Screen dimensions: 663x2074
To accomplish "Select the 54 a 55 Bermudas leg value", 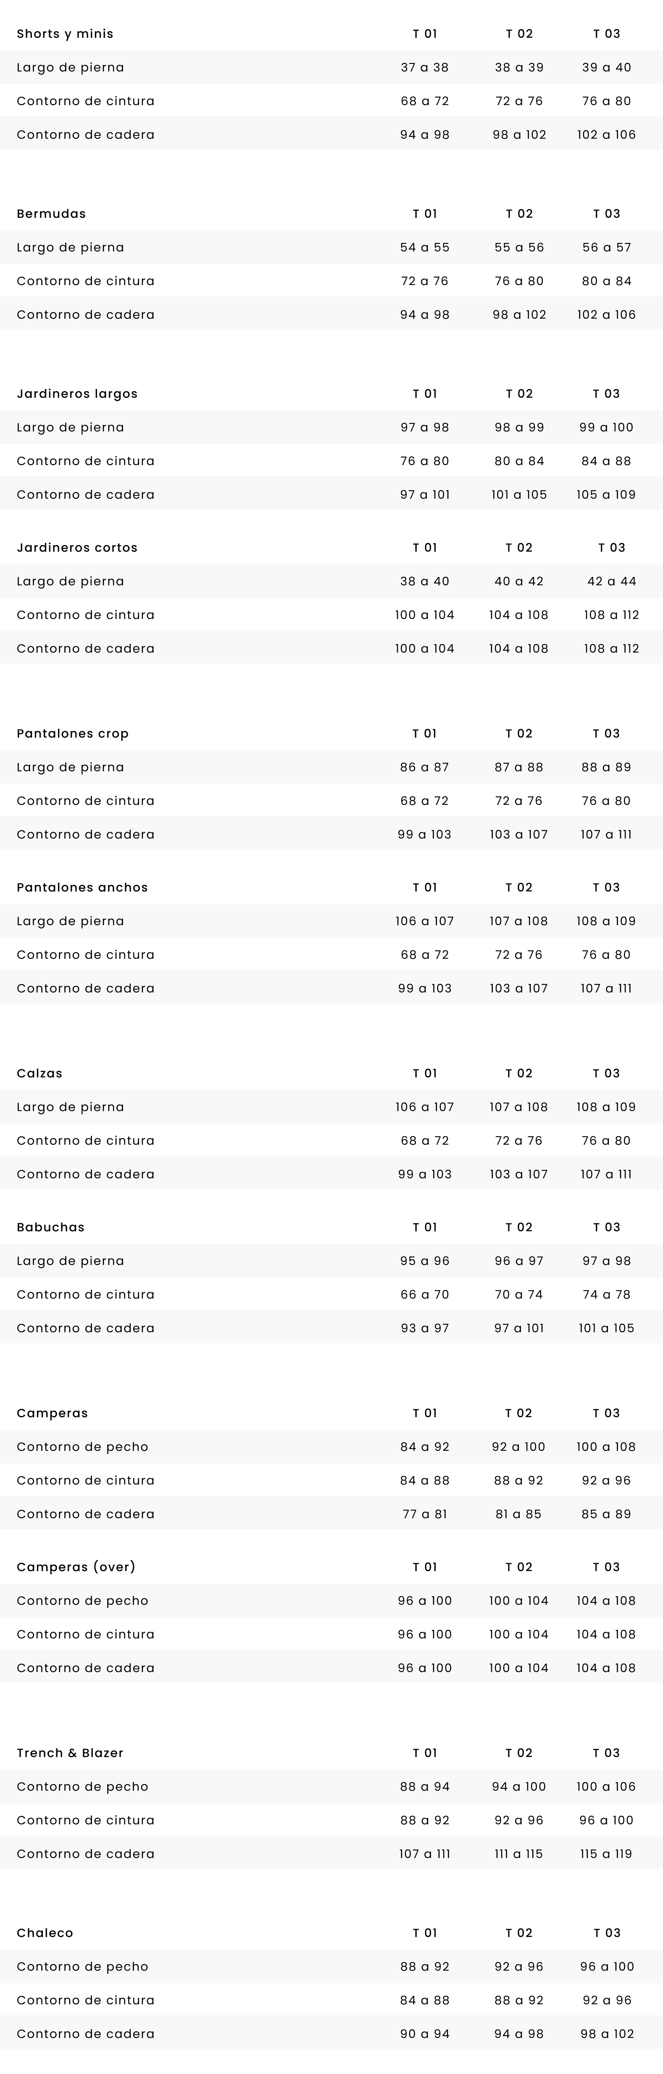I will click(425, 248).
